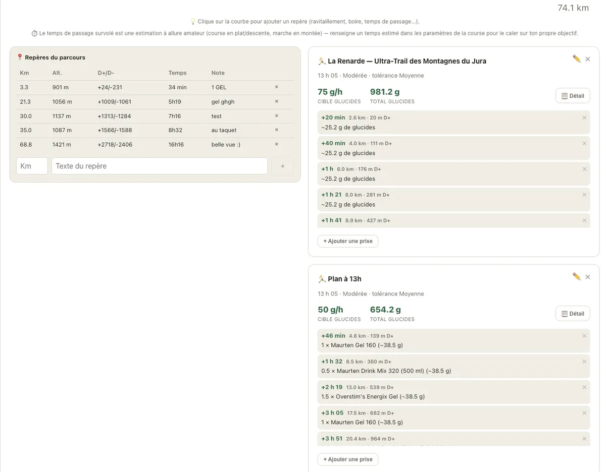Click the 'belle vue :)' note
The height and width of the screenshot is (472, 606).
(x=226, y=144)
